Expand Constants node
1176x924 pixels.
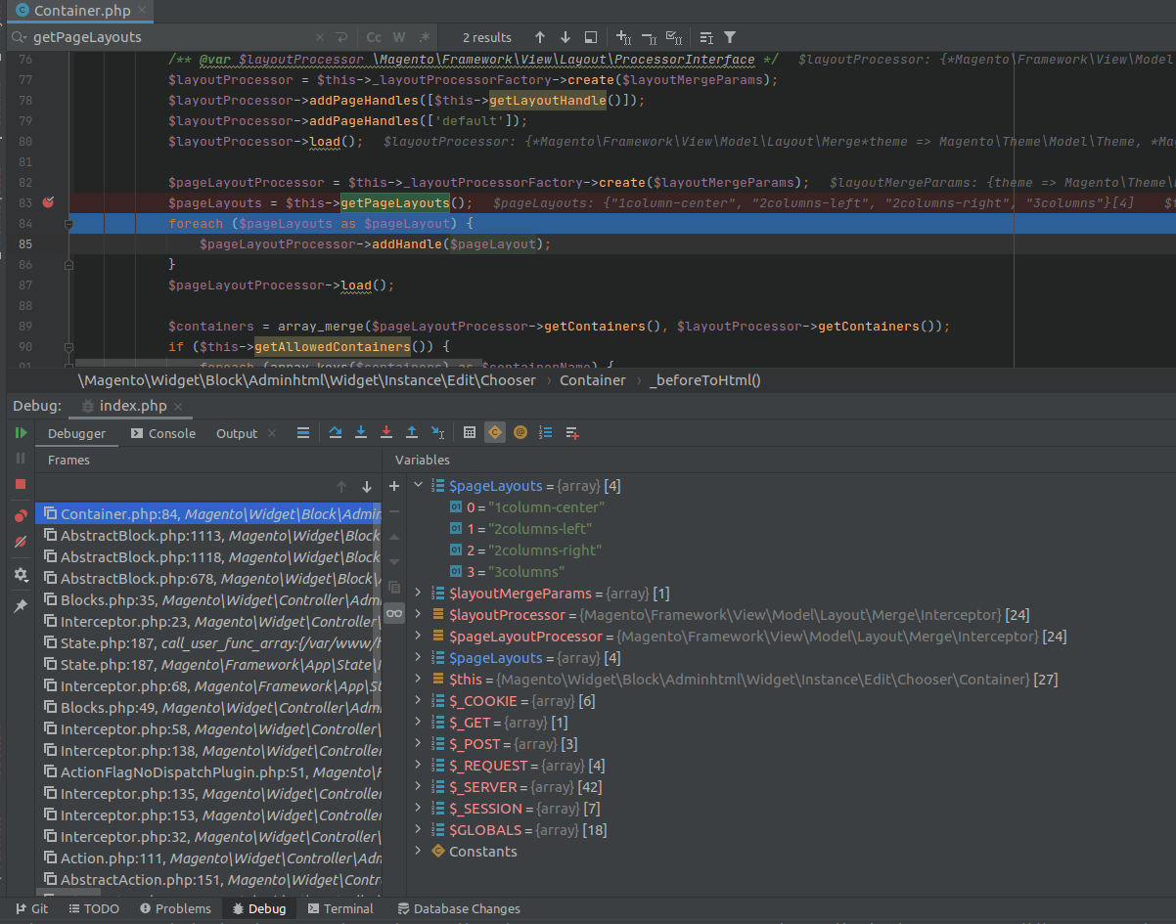[419, 852]
